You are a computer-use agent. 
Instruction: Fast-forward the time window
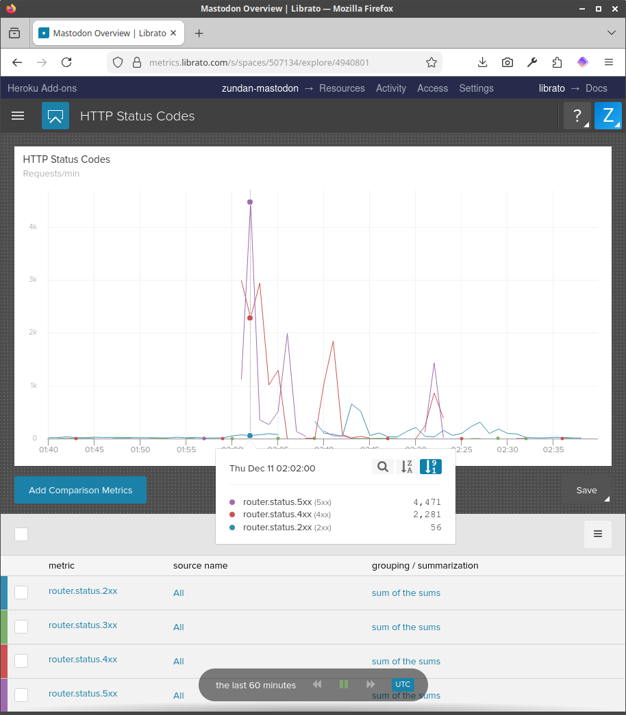pyautogui.click(x=371, y=684)
